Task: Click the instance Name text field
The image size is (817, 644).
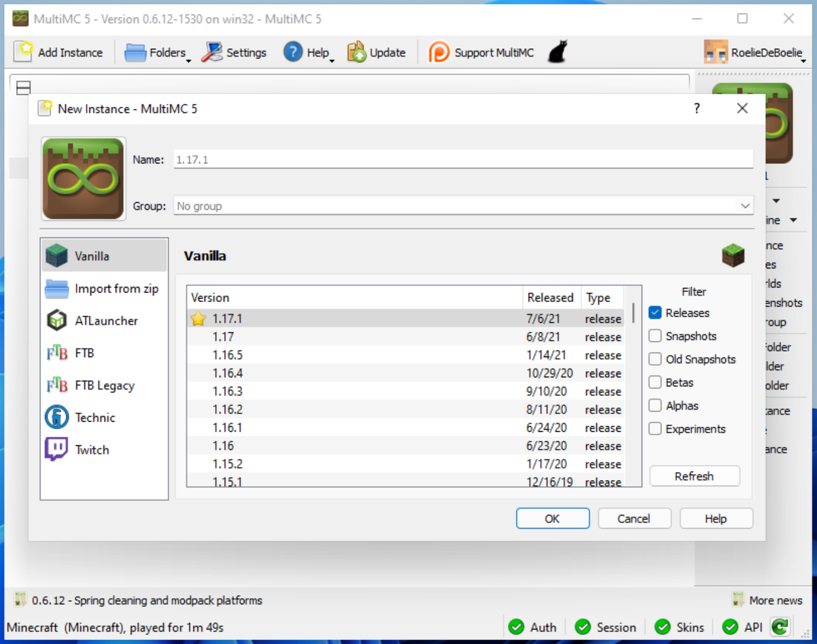Action: (x=463, y=159)
